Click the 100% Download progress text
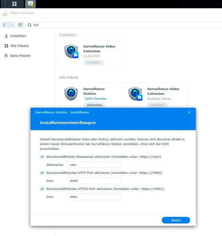 (96, 99)
